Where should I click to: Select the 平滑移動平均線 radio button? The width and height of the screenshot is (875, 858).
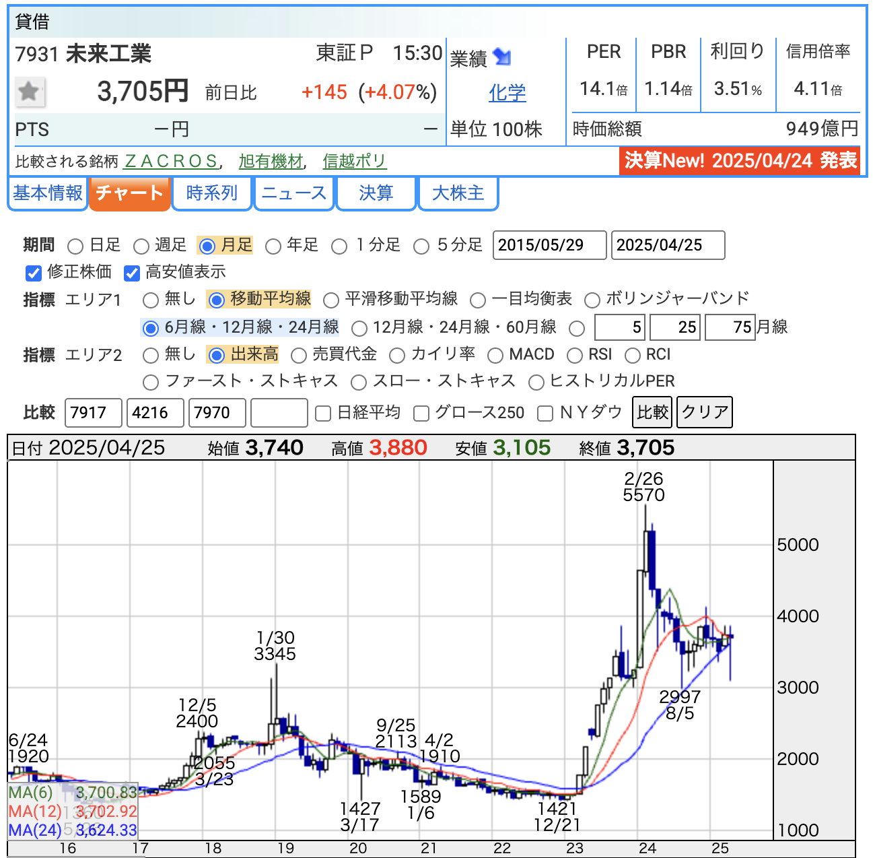click(331, 300)
